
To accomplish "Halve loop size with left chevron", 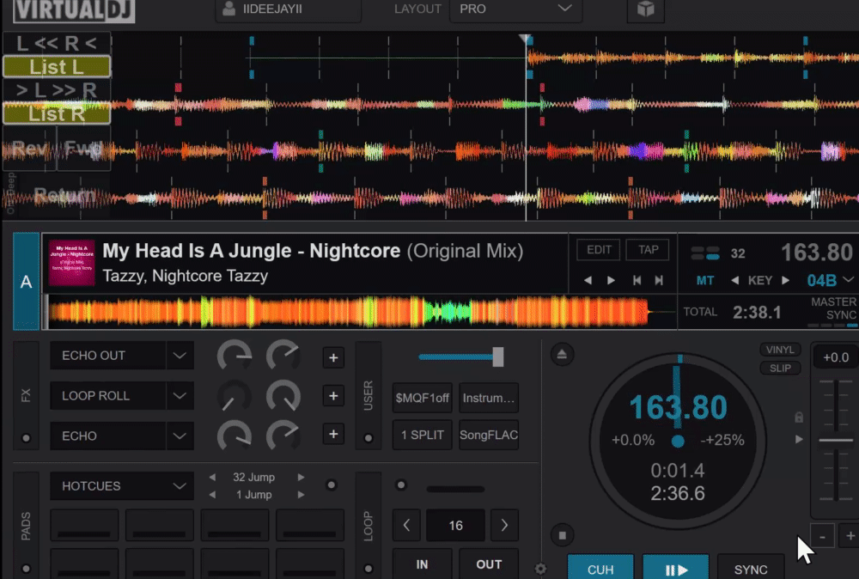I will click(x=406, y=526).
